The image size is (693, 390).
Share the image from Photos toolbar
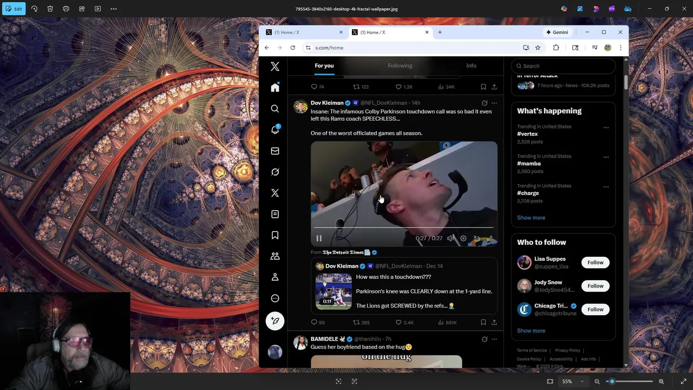click(x=82, y=9)
